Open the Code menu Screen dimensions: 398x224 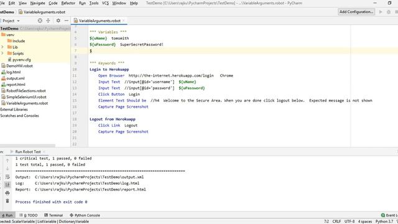(53, 3)
